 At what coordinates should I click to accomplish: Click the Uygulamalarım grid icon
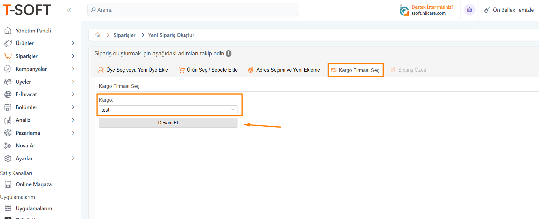tap(8, 208)
